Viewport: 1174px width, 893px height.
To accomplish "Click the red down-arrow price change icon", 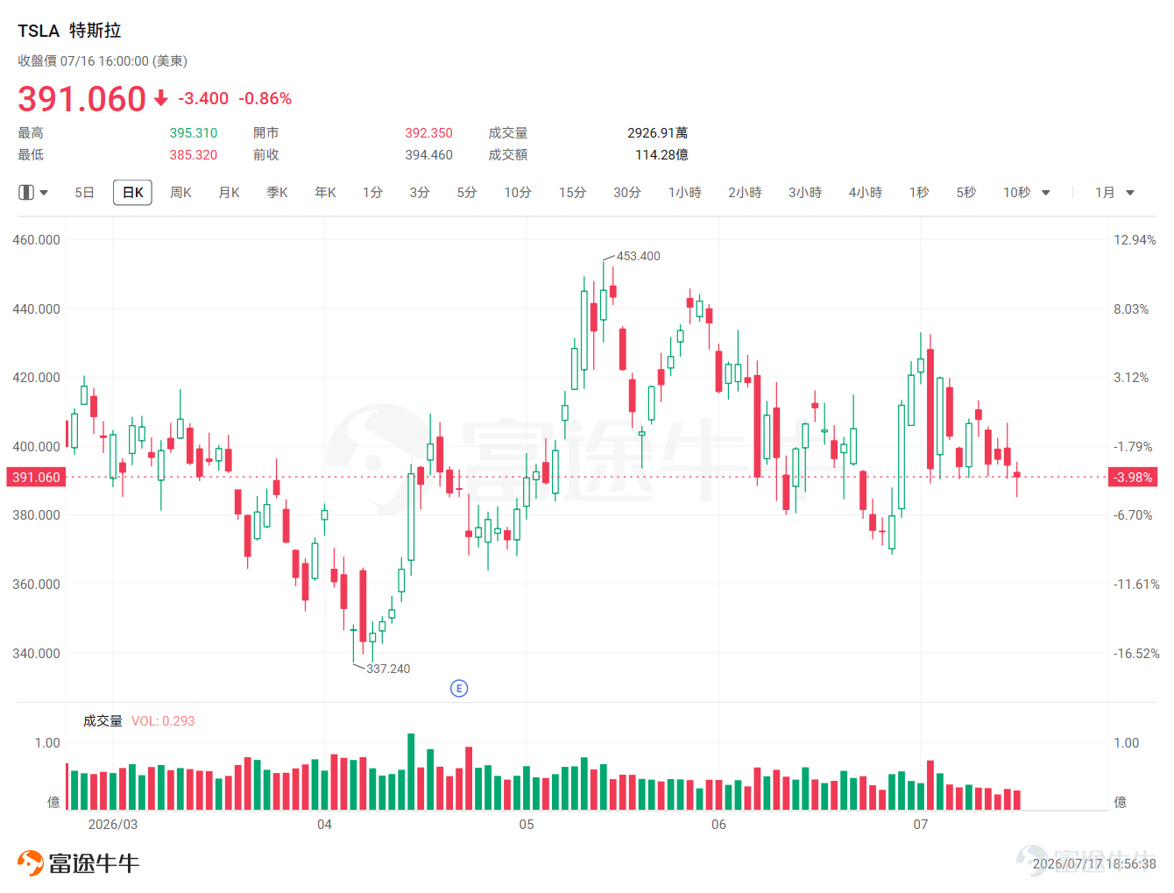I will (160, 98).
